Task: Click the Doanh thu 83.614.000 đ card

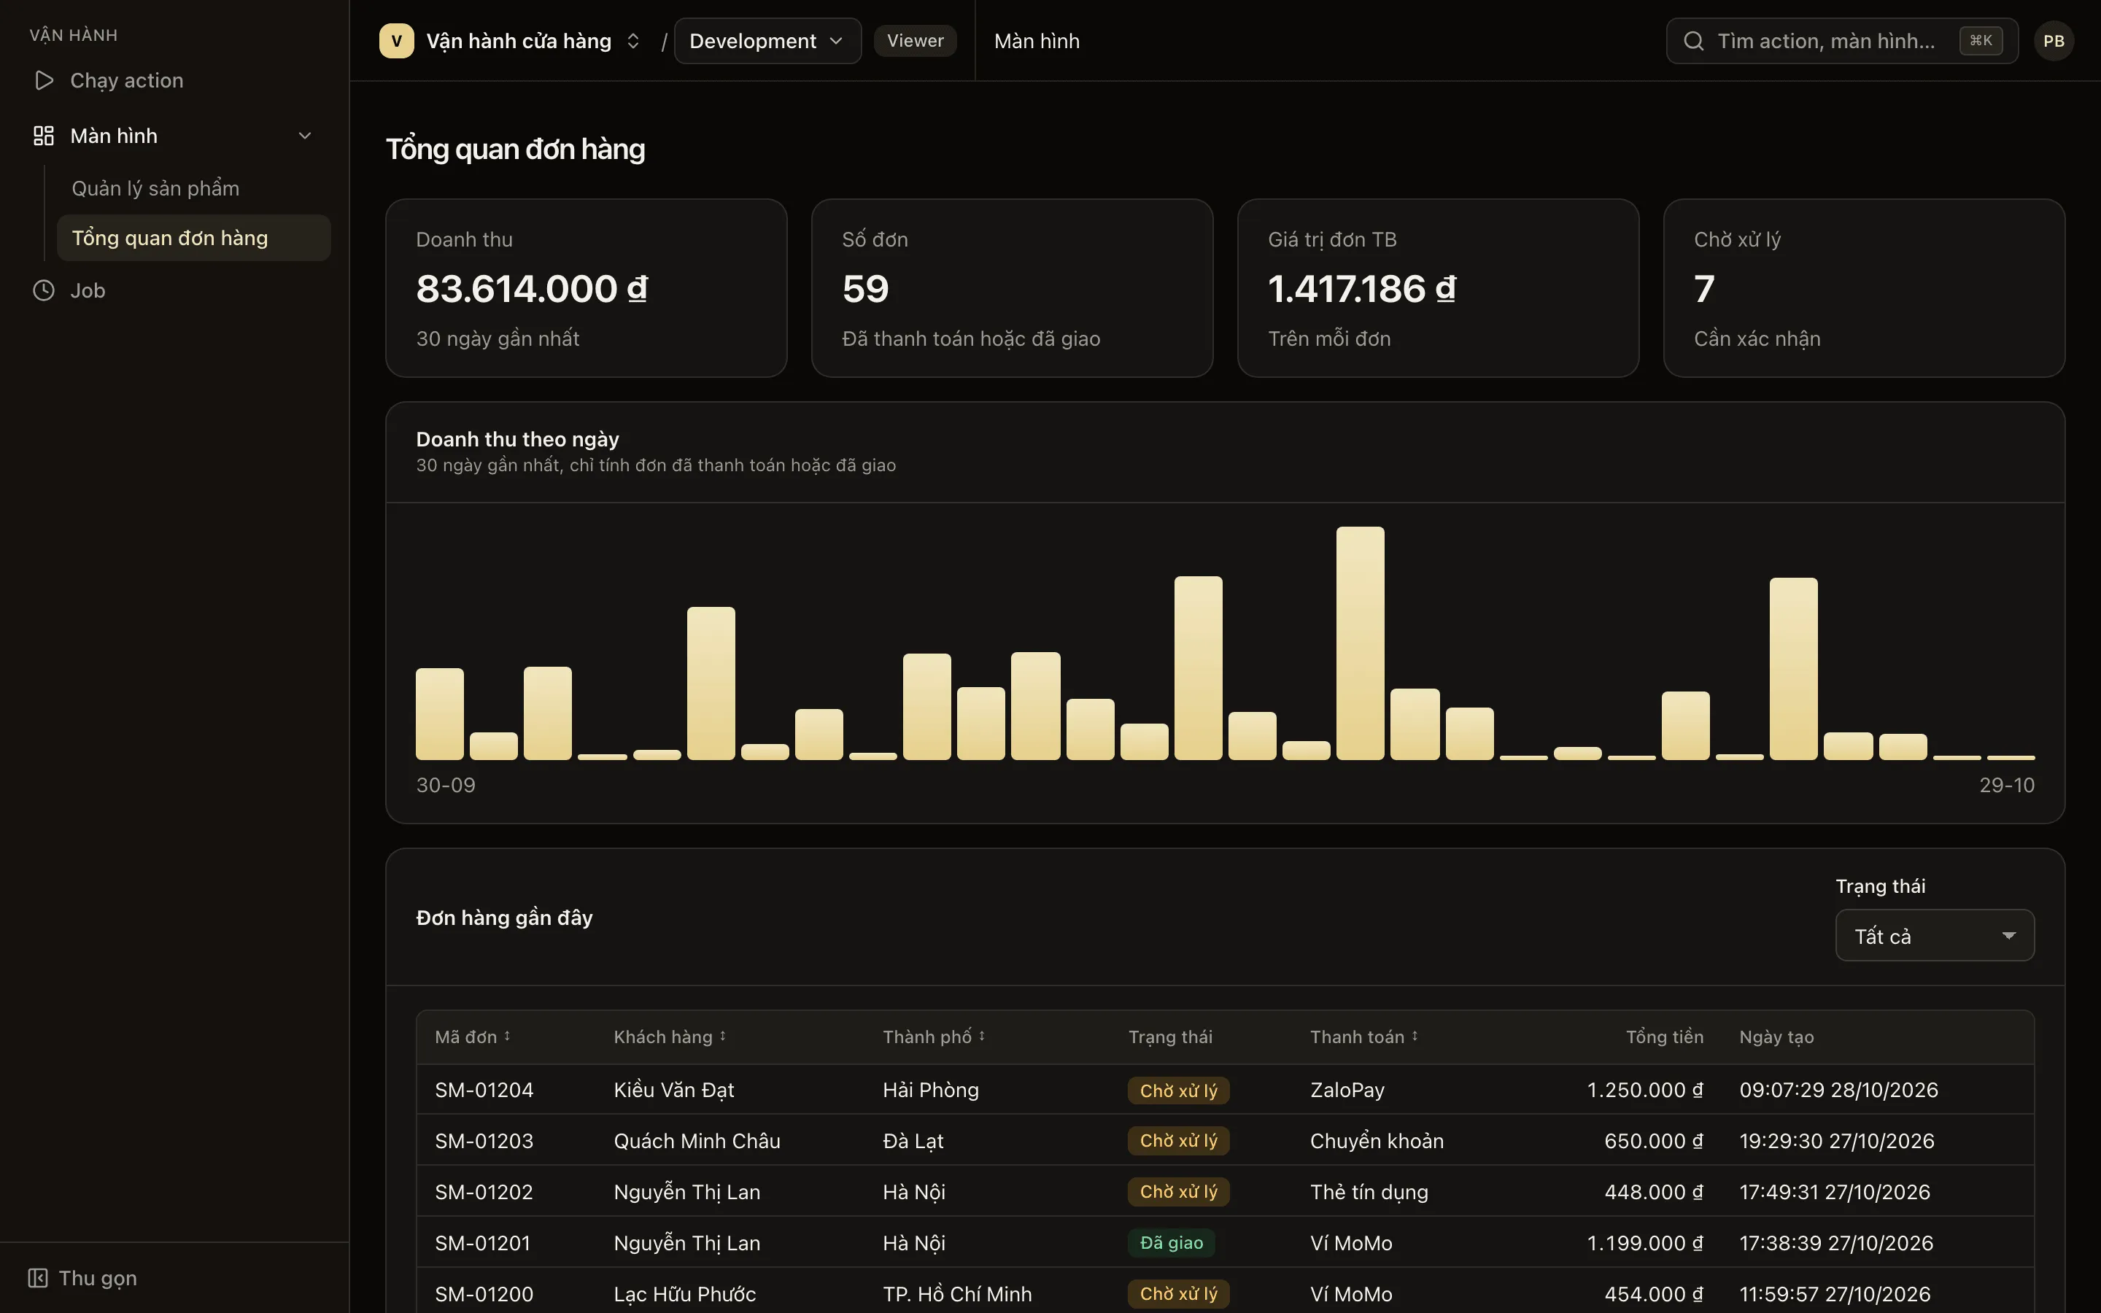Action: click(x=586, y=287)
